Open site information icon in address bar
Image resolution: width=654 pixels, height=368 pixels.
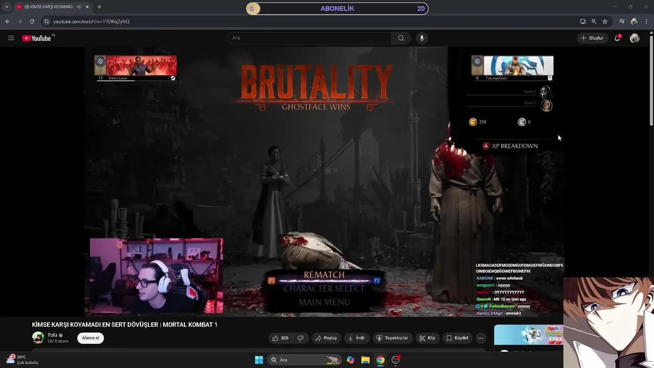point(46,21)
